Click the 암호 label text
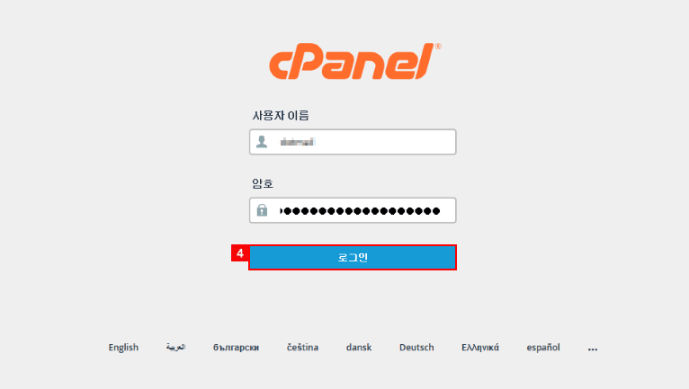This screenshot has height=389, width=689. coord(263,183)
